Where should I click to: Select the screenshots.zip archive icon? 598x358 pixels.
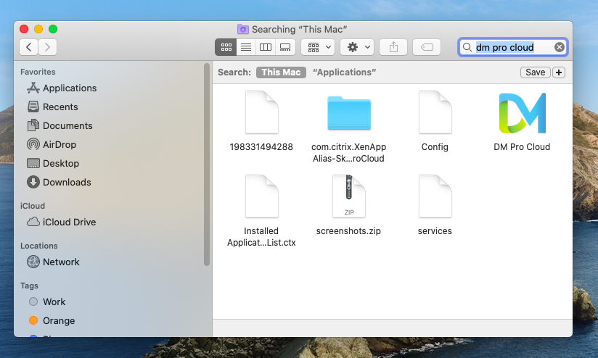coord(349,196)
